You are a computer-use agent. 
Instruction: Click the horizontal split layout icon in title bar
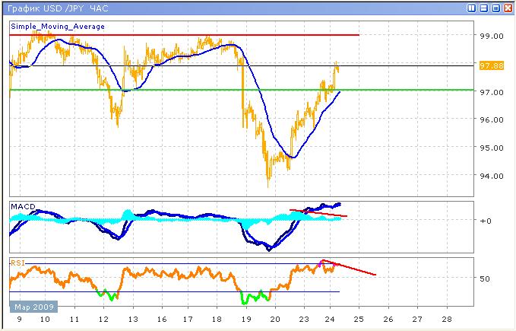(483, 8)
